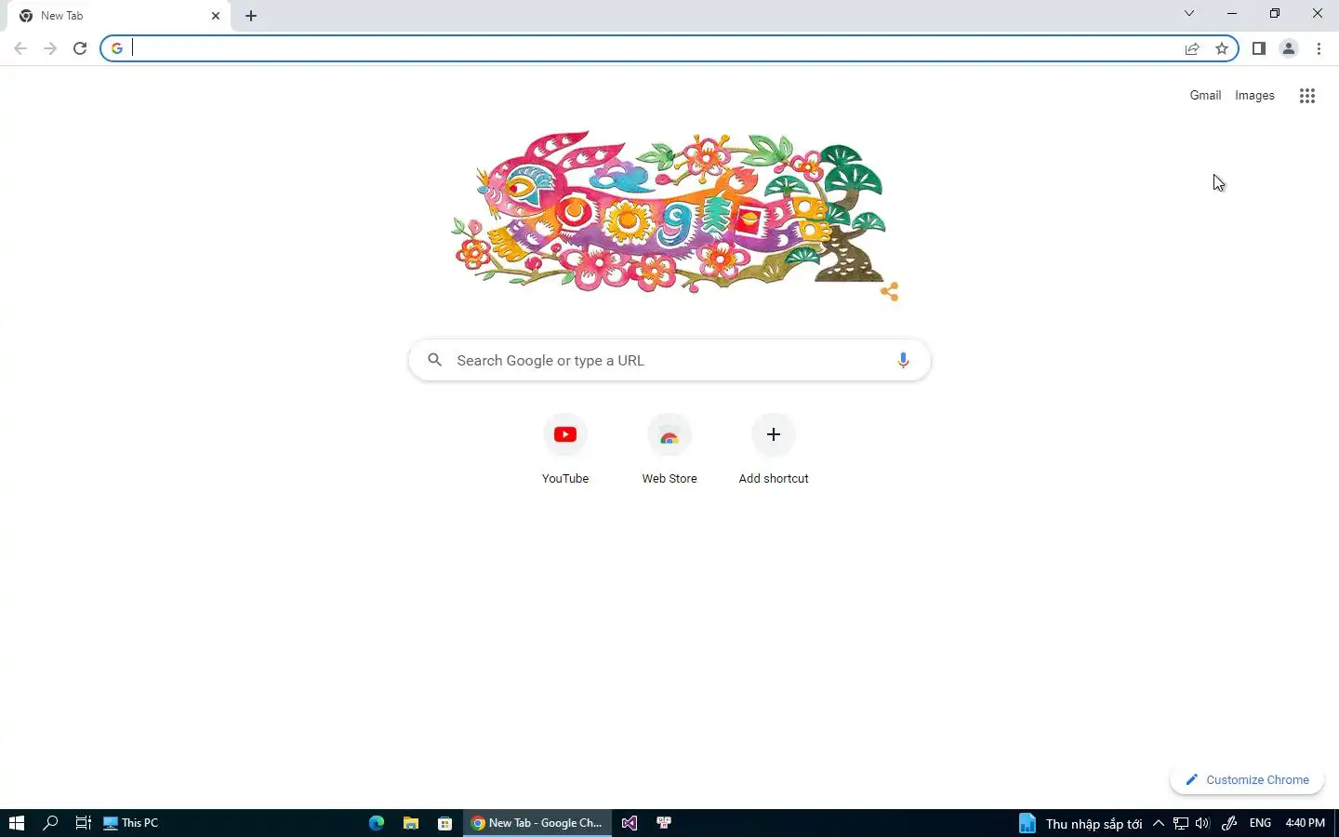Open the Gmail link
Image resolution: width=1339 pixels, height=837 pixels.
click(1205, 95)
